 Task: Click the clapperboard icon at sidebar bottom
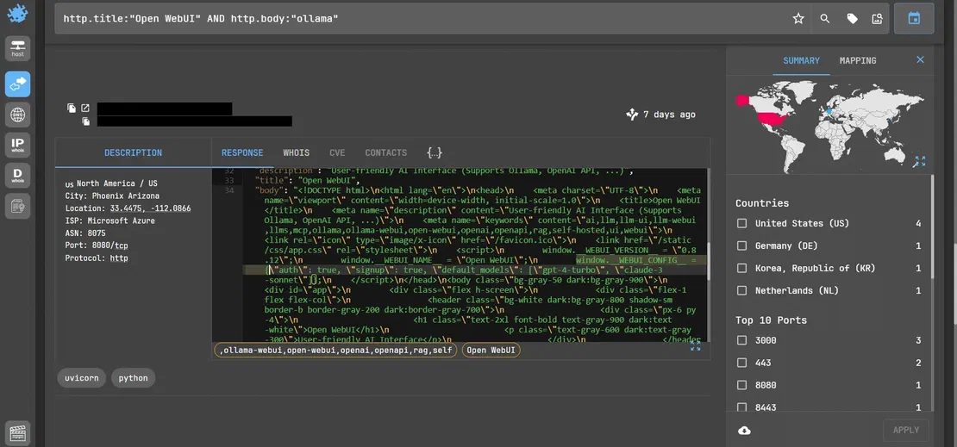pyautogui.click(x=17, y=432)
